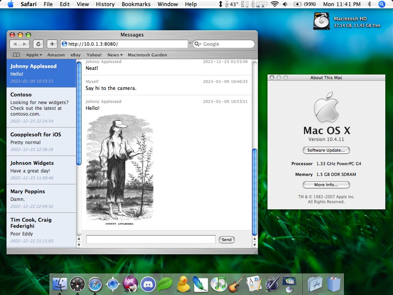Select the Contoso conversation
This screenshot has height=295, width=393.
41,108
